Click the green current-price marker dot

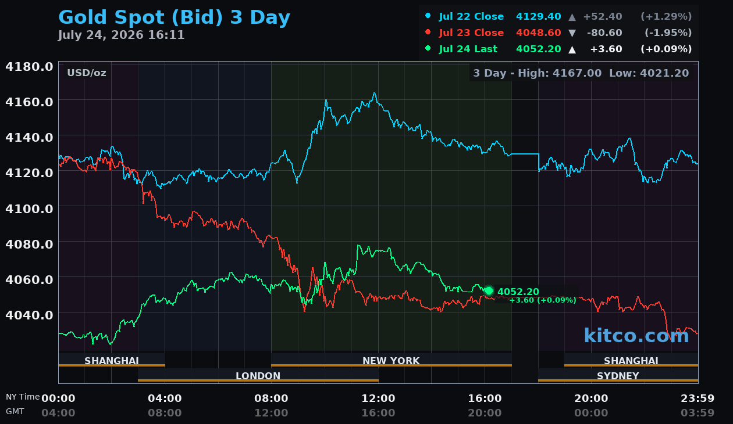(489, 291)
